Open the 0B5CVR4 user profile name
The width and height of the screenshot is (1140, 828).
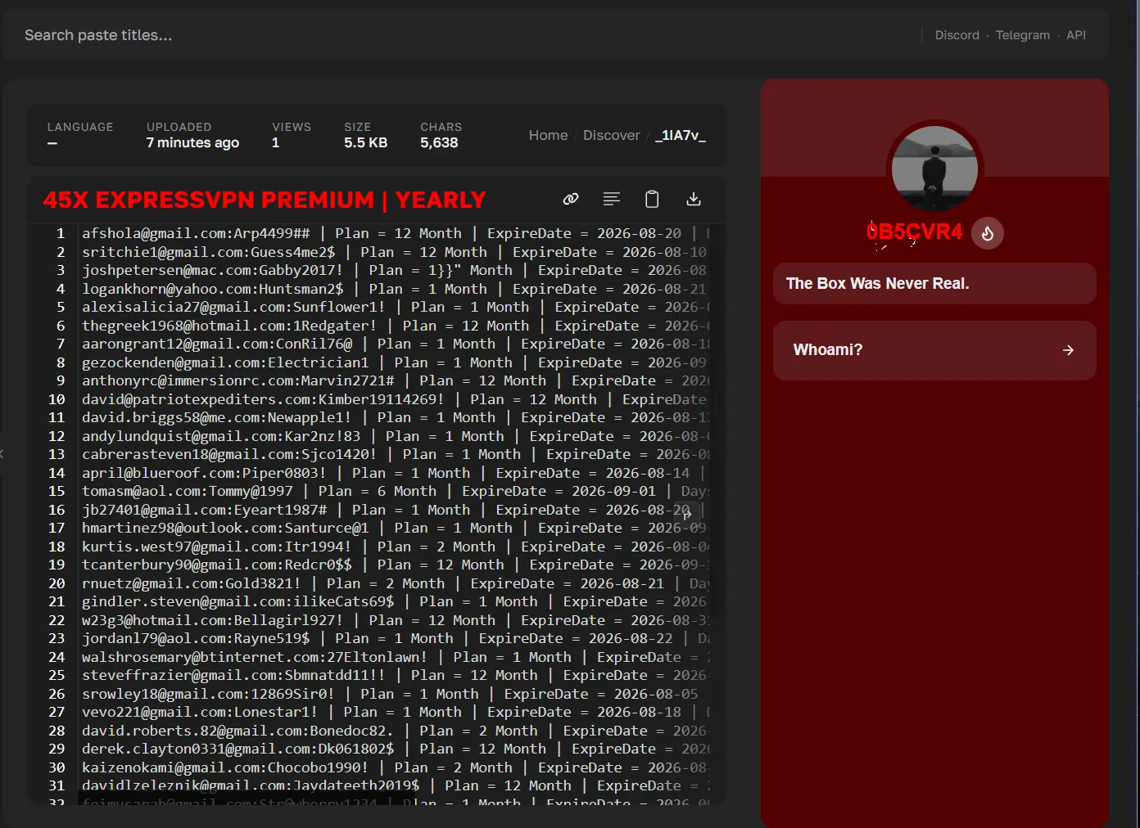point(915,232)
